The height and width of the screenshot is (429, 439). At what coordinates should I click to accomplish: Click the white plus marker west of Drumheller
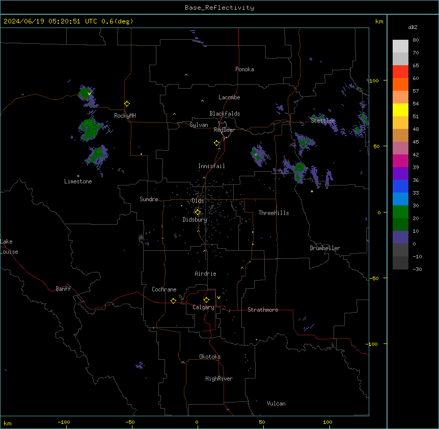coord(312,191)
